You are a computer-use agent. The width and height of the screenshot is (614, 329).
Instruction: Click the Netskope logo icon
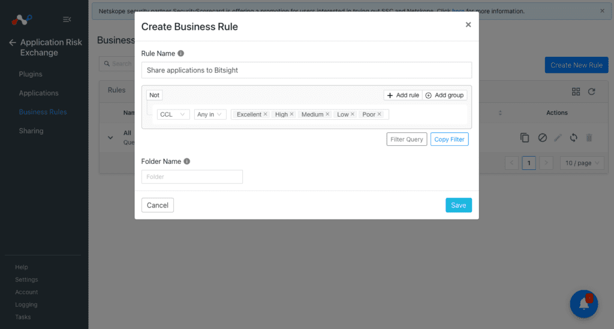(22, 19)
